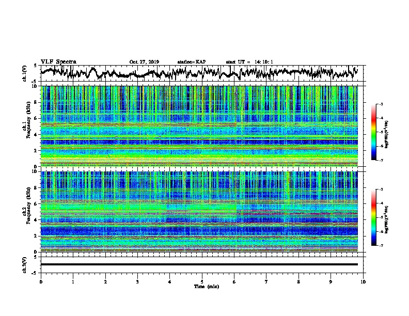Image resolution: width=409 pixels, height=316 pixels.
Task: Click the "ch.3(V)" axis label
Action: [25, 265]
